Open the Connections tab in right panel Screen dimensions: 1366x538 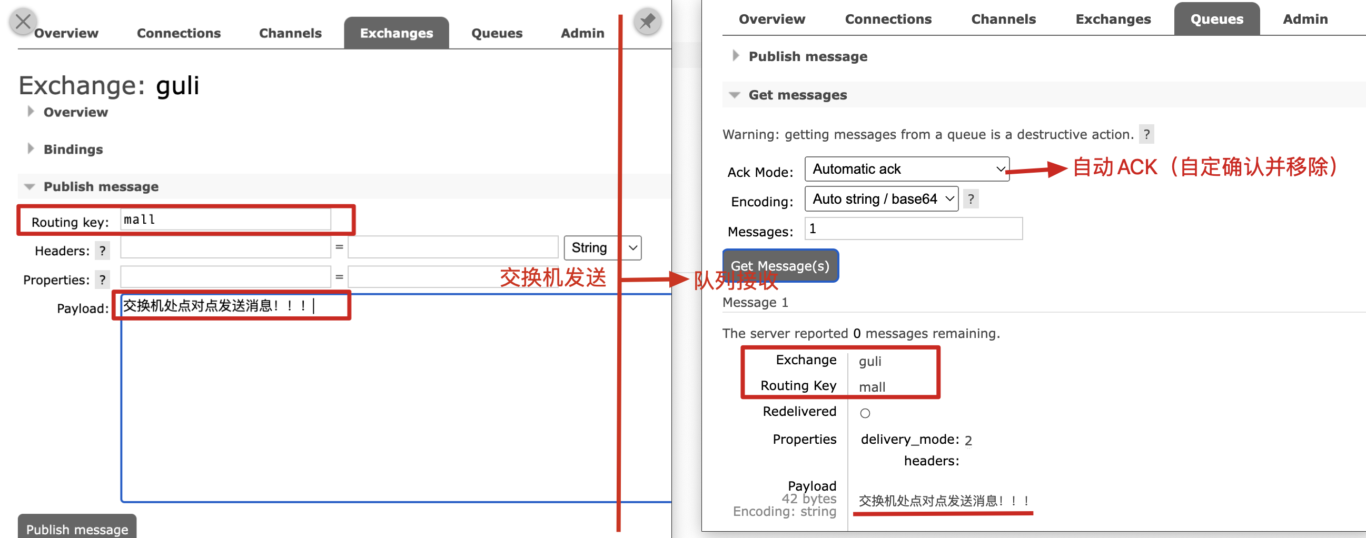pos(888,19)
